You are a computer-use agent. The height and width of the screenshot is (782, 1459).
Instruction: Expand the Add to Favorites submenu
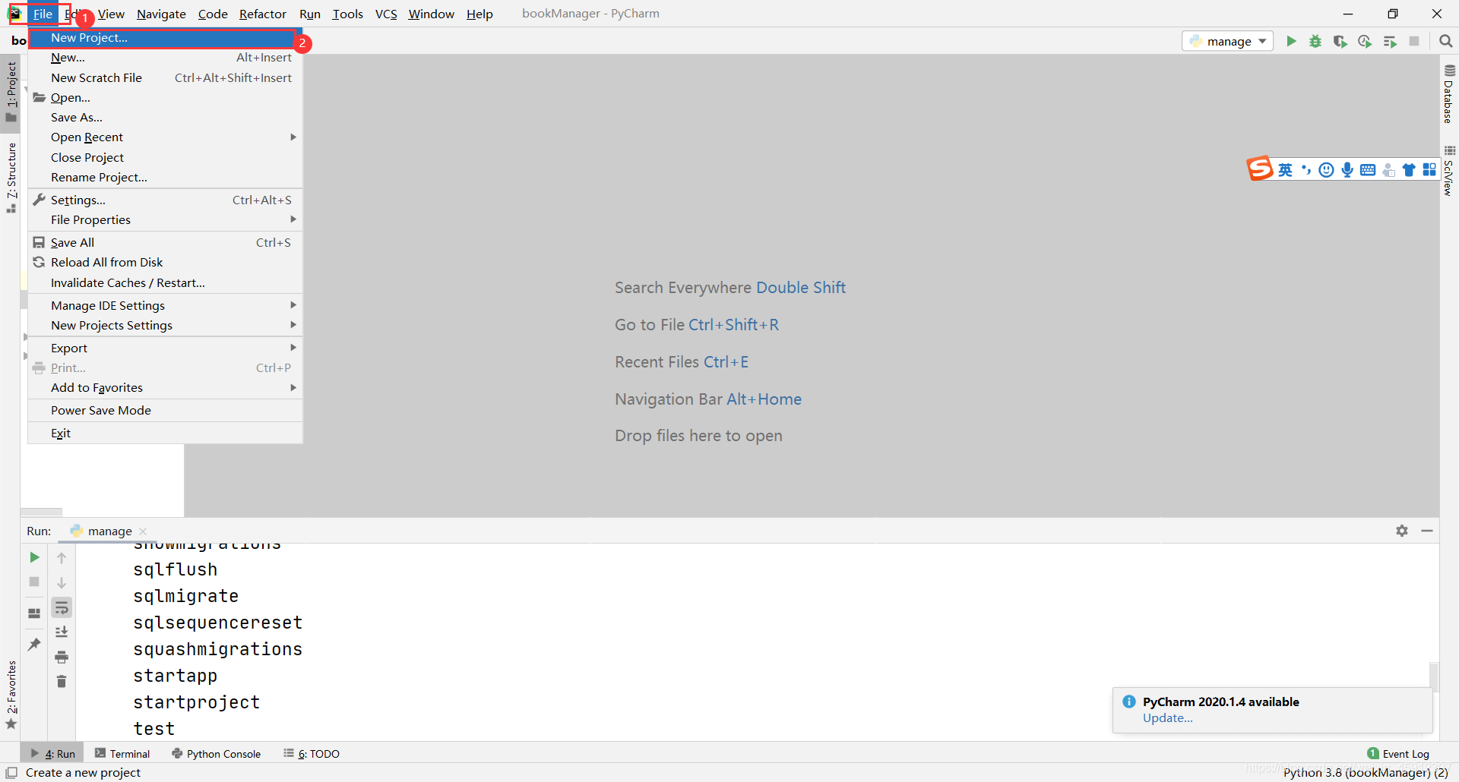166,387
